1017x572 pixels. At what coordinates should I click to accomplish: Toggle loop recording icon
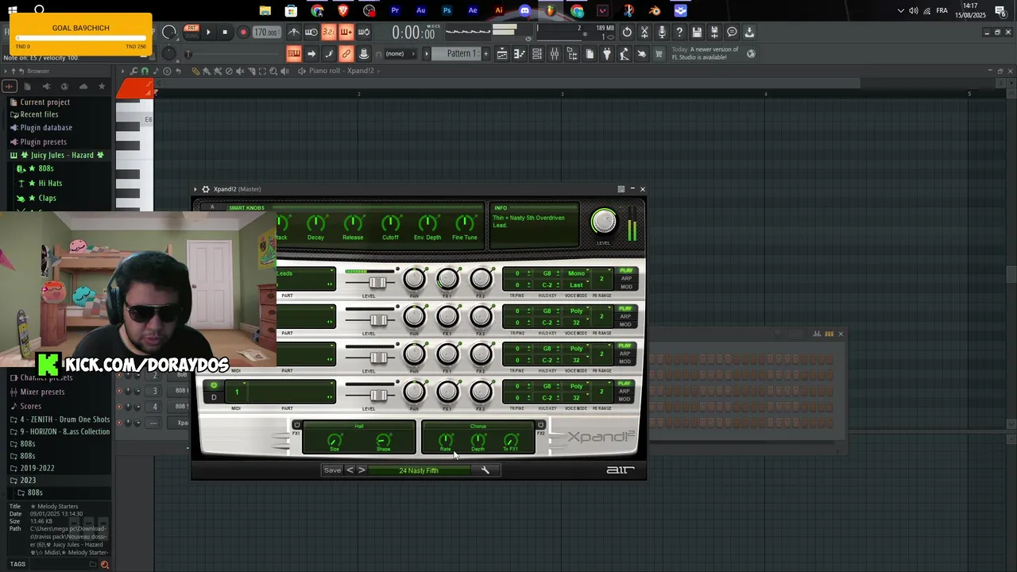point(364,32)
